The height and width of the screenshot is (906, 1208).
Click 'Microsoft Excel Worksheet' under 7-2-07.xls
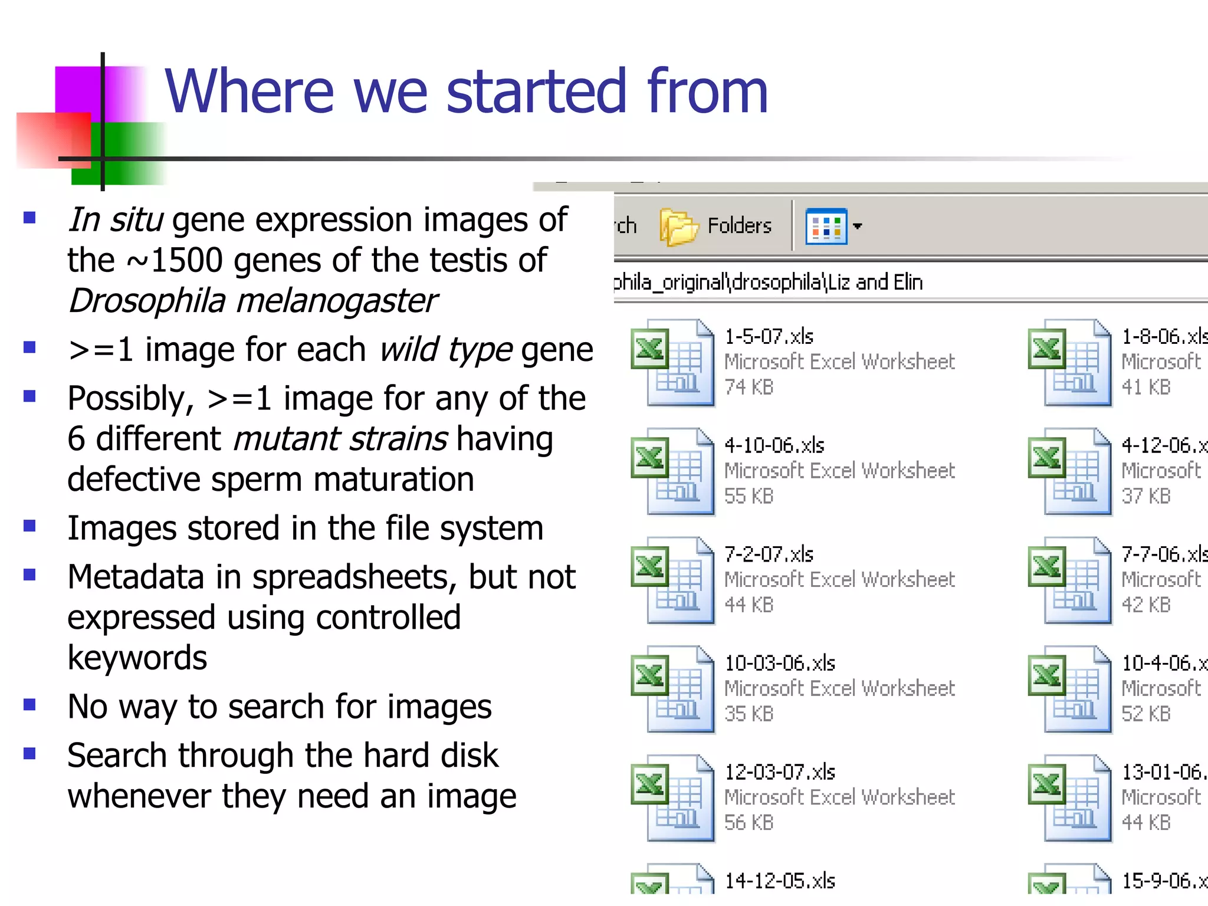(x=839, y=579)
